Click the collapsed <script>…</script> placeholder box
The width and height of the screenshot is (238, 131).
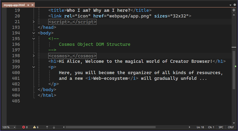(72, 22)
